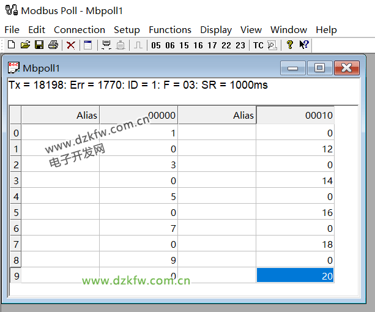Open the Window menu
The image size is (375, 312).
click(x=289, y=30)
